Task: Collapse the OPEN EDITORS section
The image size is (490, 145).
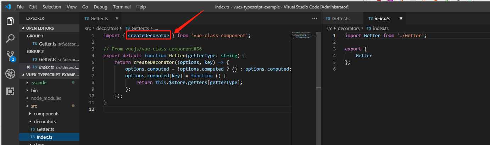Action: pyautogui.click(x=49, y=28)
